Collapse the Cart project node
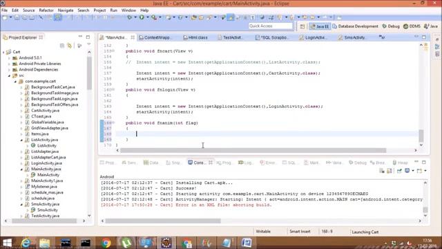 click(3, 52)
